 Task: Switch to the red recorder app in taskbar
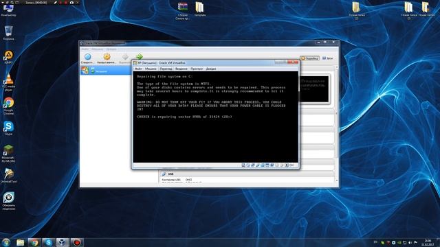(76, 242)
